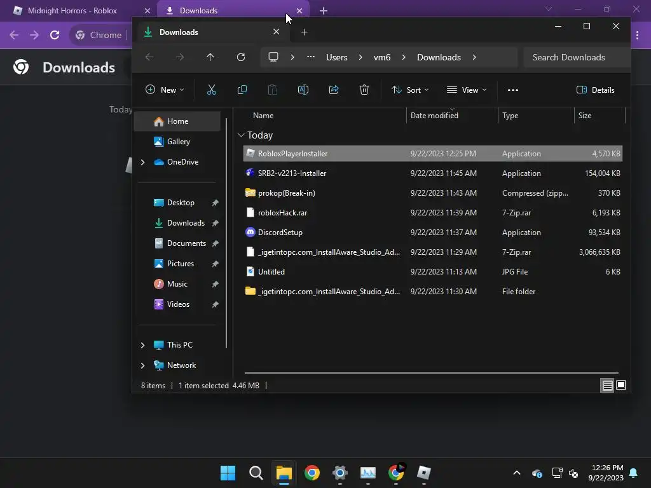Viewport: 651px width, 488px height.
Task: Click the PC monitor icon in address bar
Action: click(x=273, y=57)
